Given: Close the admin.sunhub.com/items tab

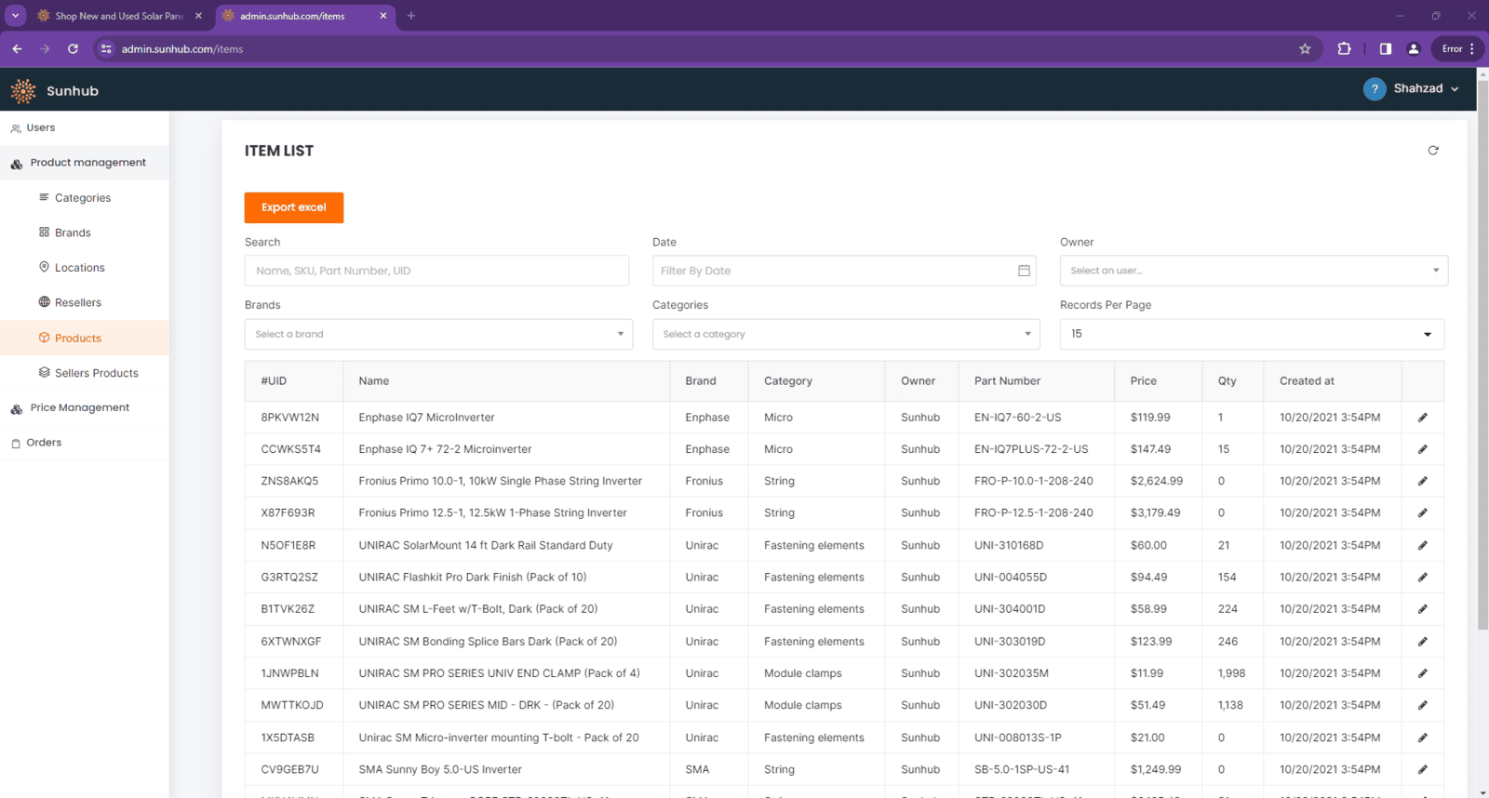Looking at the screenshot, I should pos(383,16).
